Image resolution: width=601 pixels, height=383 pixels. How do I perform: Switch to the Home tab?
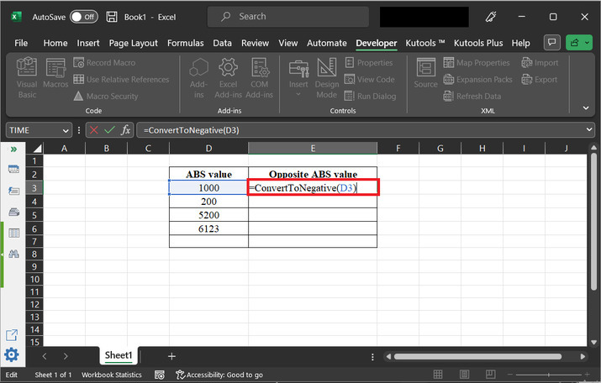(x=55, y=43)
